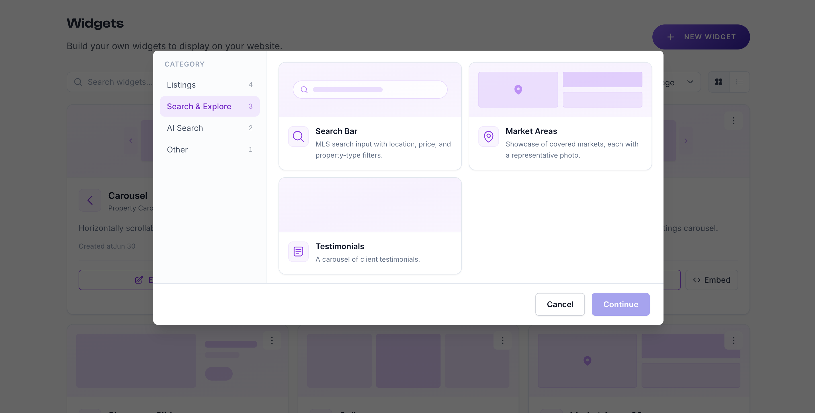815x413 pixels.
Task: Open three-dot menu on bottom-middle widget card
Action: tap(502, 340)
